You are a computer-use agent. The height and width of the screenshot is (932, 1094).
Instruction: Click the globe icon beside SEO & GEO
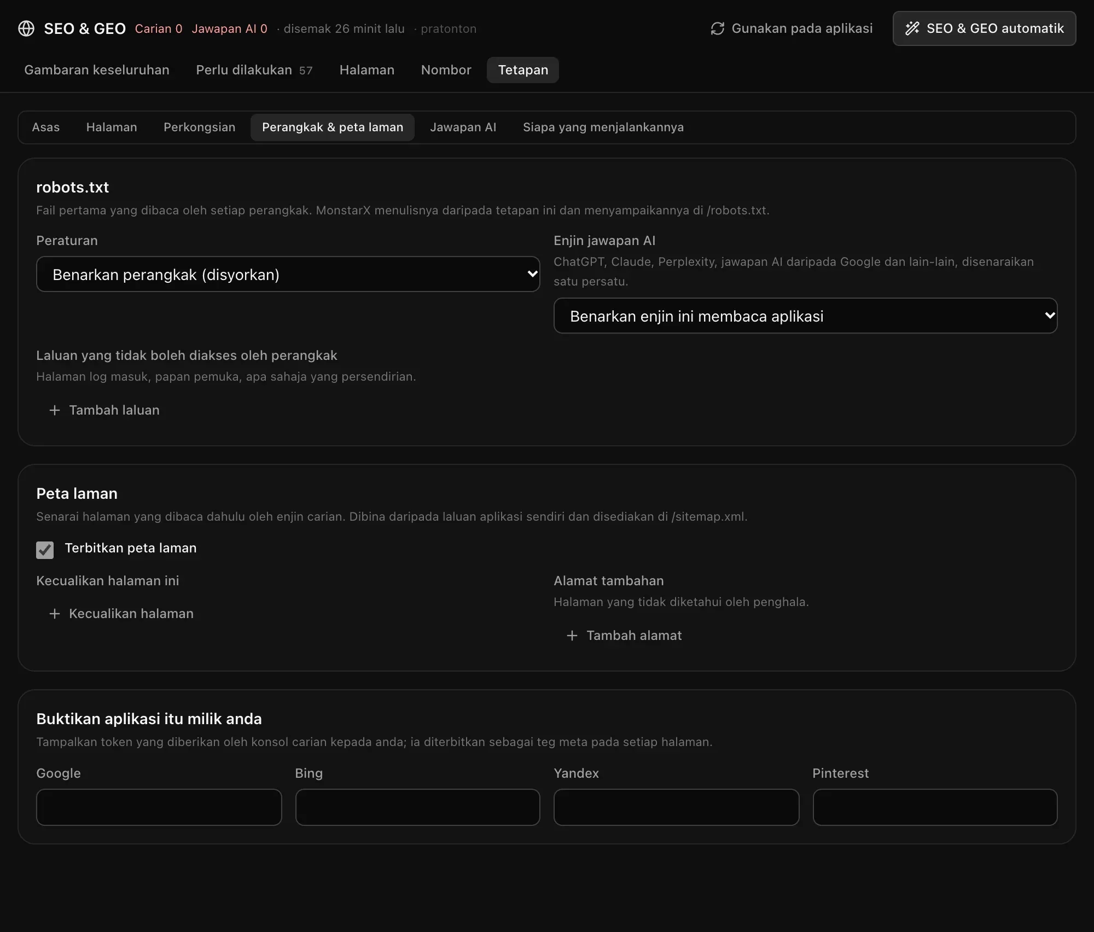[x=26, y=28]
